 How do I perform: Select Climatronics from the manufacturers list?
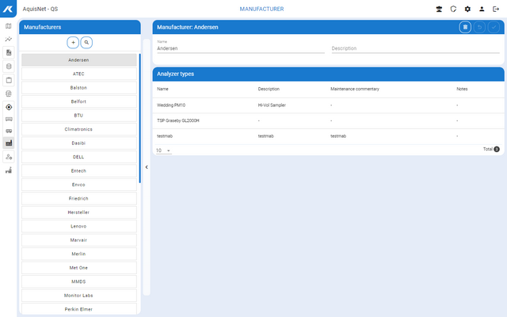coord(78,128)
